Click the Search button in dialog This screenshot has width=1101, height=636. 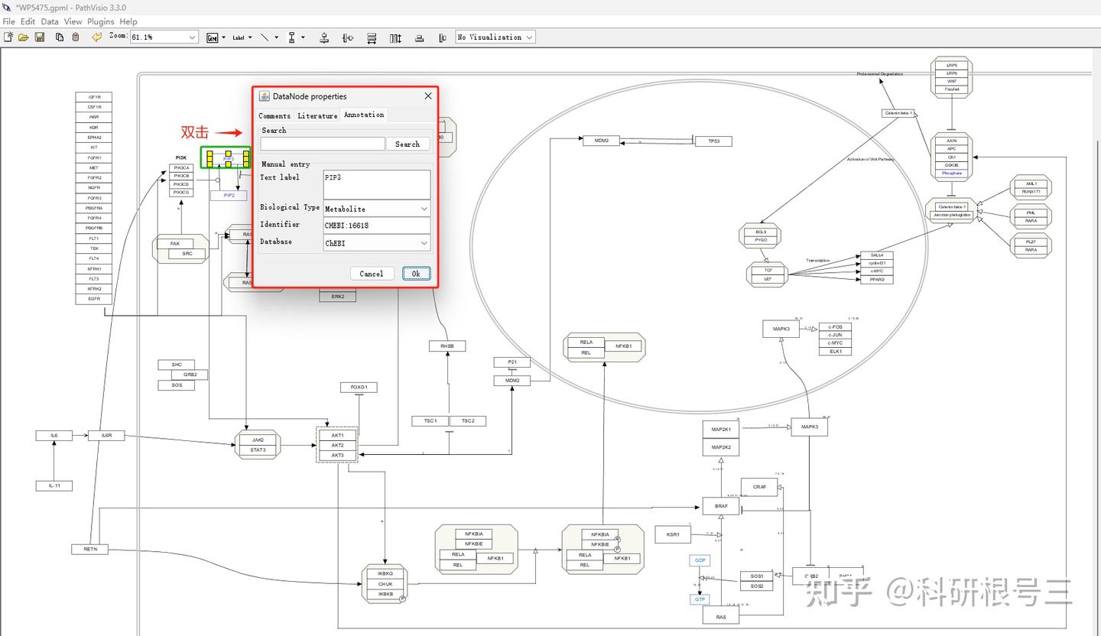pos(408,144)
